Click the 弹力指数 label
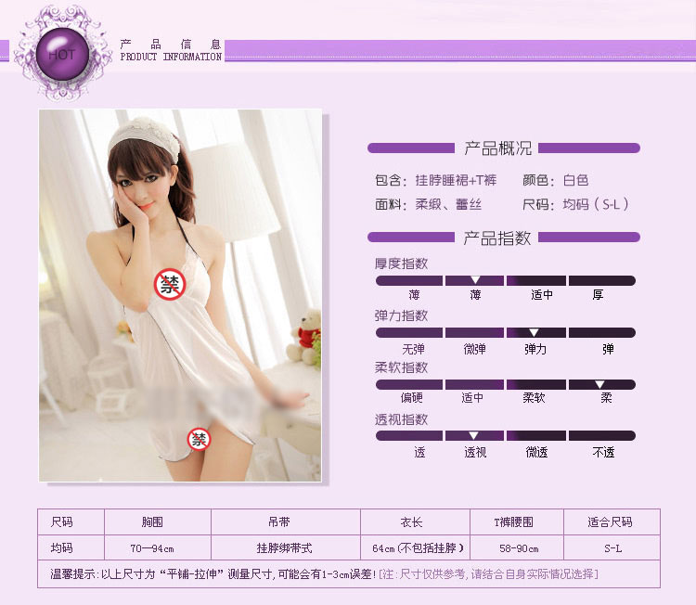696x605 pixels. tap(401, 315)
